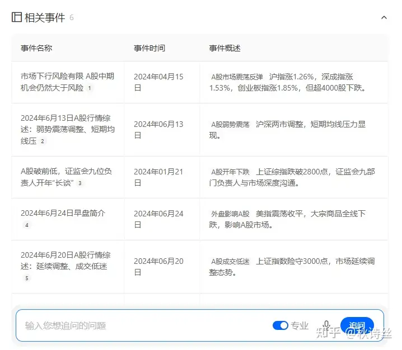Image resolution: width=402 pixels, height=350 pixels.
Task: Open event A股破前低，证监会九位负责人开年长谈
Action: pos(66,177)
